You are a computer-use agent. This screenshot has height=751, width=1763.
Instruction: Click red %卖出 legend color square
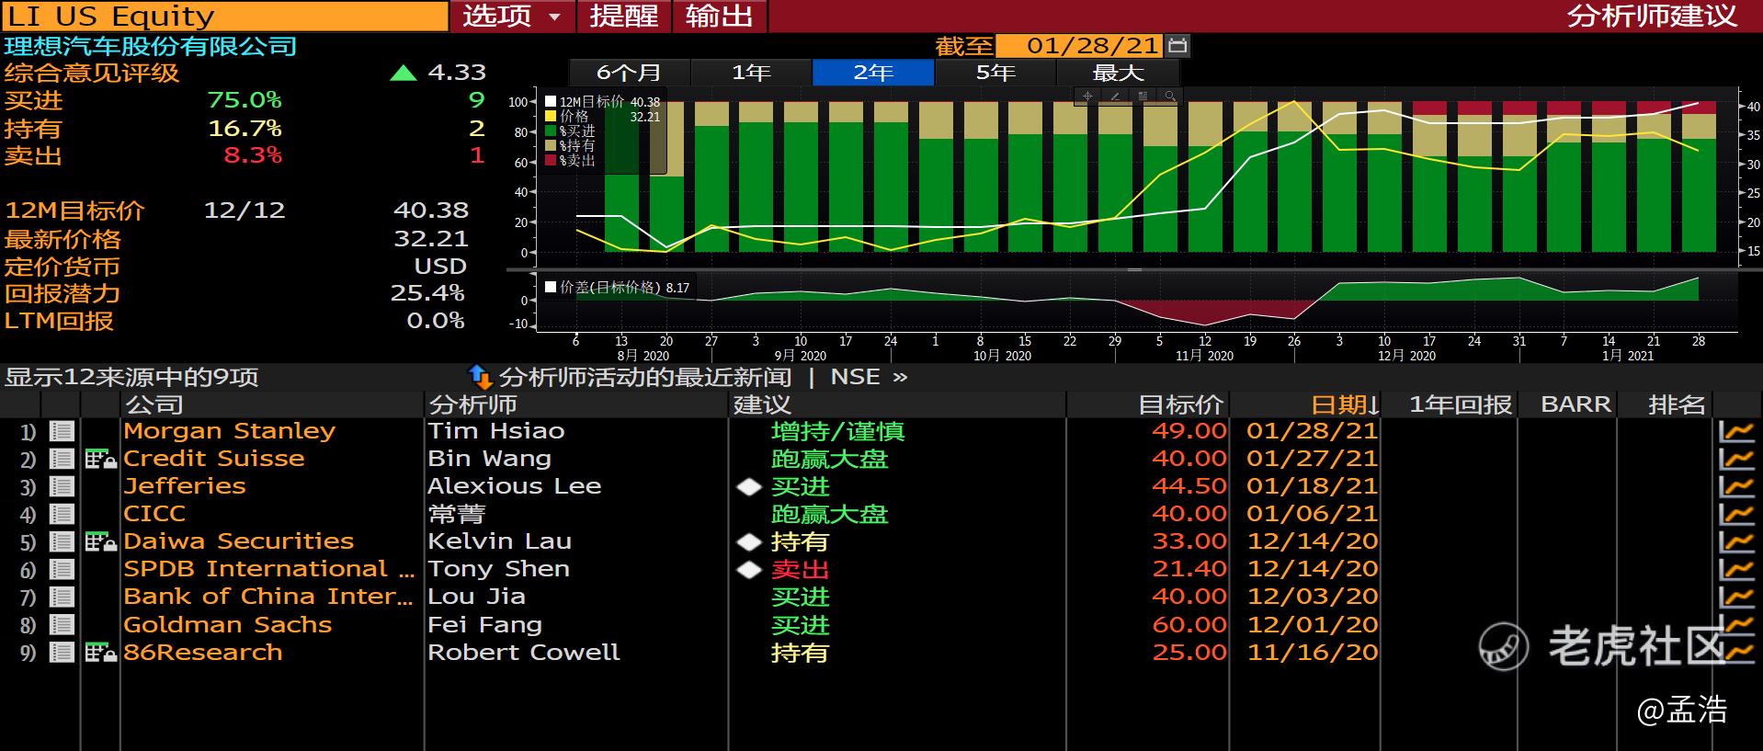pos(551,161)
